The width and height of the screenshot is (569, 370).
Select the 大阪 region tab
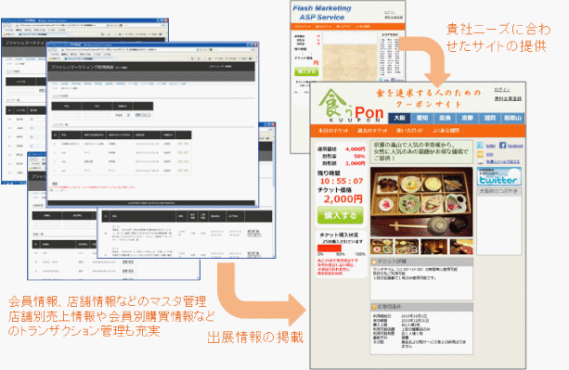399,118
